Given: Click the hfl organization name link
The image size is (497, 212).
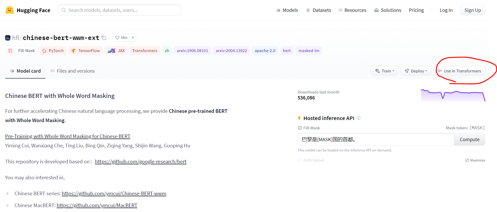Looking at the screenshot, I should pos(15,38).
